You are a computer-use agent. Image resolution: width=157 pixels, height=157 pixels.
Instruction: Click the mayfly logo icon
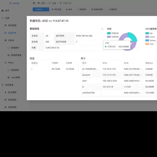(x=10, y=3)
